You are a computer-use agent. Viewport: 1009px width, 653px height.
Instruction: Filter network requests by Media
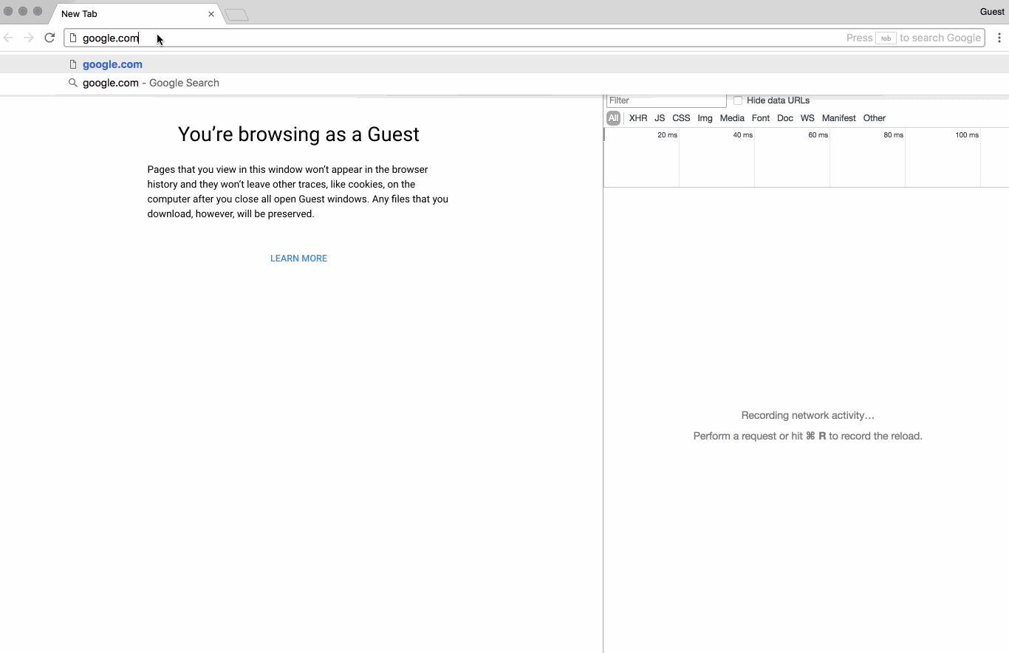(732, 118)
